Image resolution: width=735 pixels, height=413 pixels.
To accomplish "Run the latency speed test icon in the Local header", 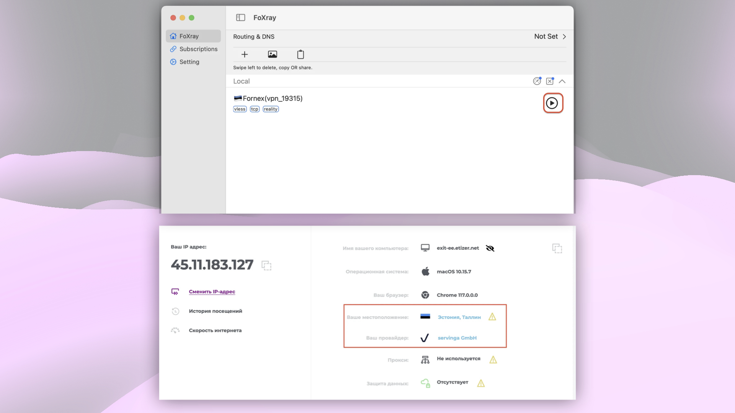I will click(537, 81).
